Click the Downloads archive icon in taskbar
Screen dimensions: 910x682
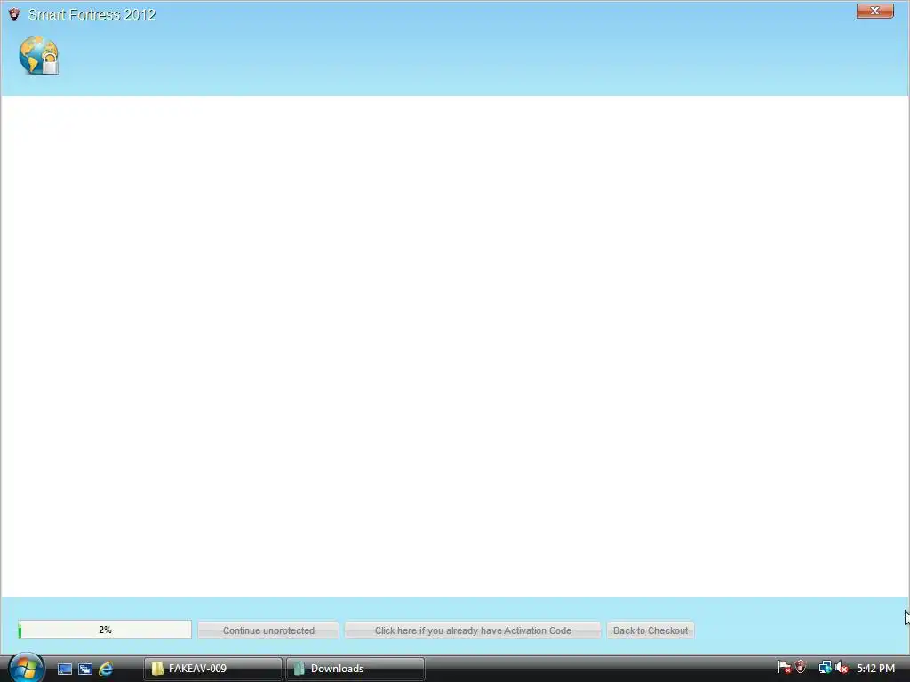tap(299, 669)
